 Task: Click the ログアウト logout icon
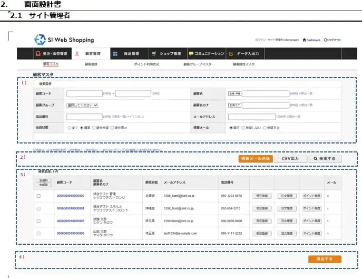[333, 40]
